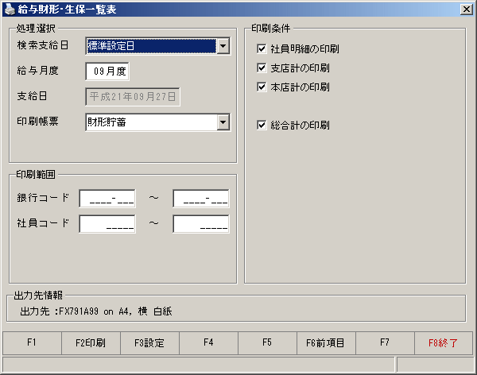477x375 pixels.
Task: Close the 給与財形・生保一覧表 window
Action: (467, 10)
